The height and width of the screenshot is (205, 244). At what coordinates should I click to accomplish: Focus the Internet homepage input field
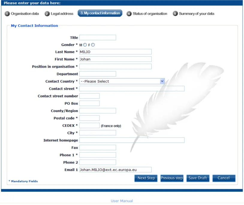pos(132,140)
